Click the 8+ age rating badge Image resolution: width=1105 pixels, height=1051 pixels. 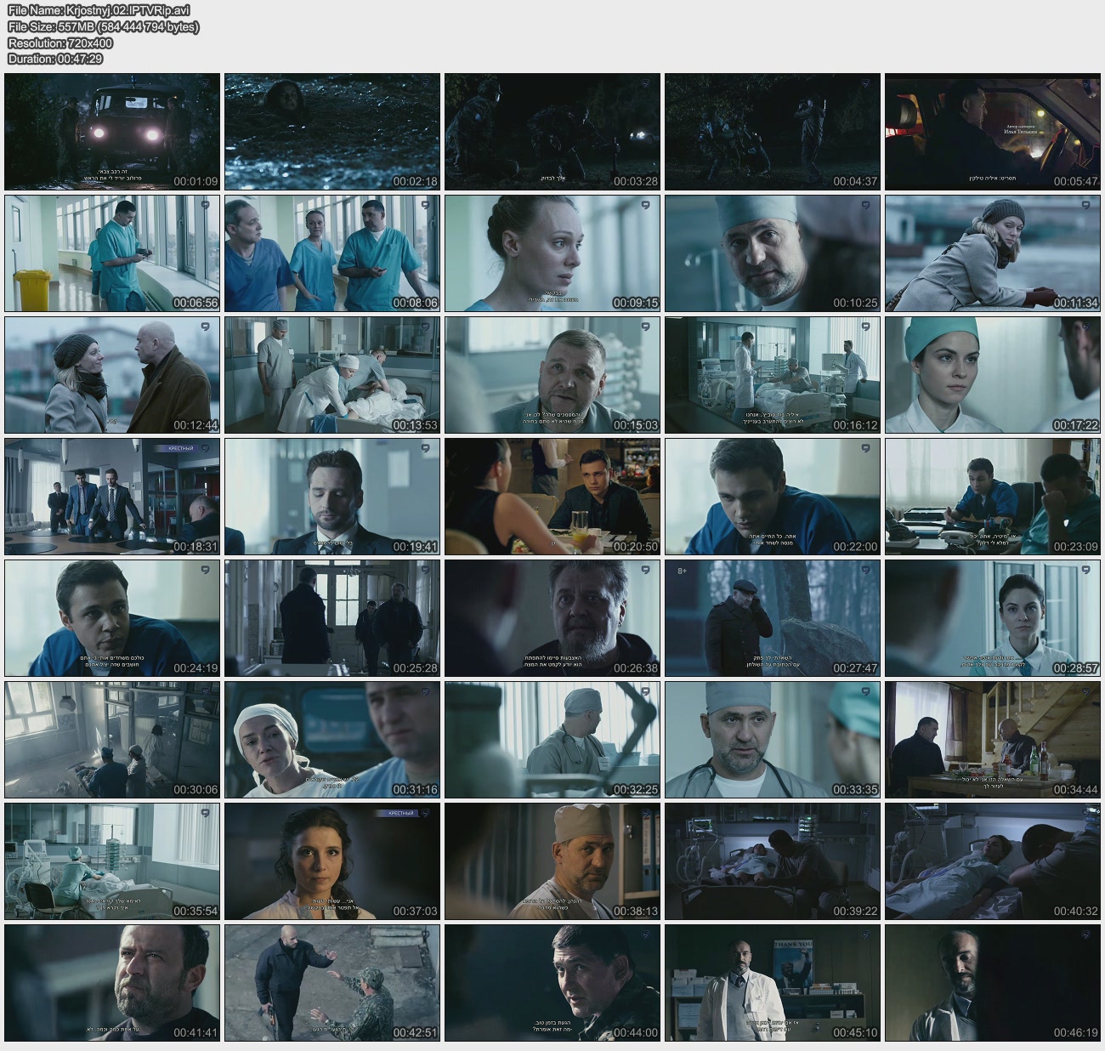pyautogui.click(x=682, y=571)
